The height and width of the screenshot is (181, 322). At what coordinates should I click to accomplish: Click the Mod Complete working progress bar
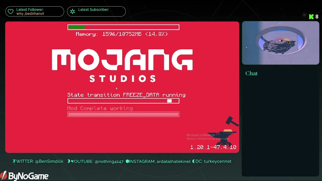click(123, 114)
